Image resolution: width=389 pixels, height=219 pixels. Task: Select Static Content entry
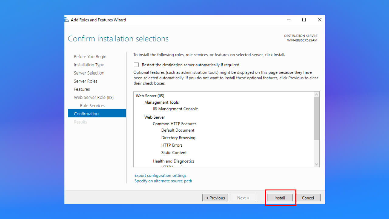point(174,153)
